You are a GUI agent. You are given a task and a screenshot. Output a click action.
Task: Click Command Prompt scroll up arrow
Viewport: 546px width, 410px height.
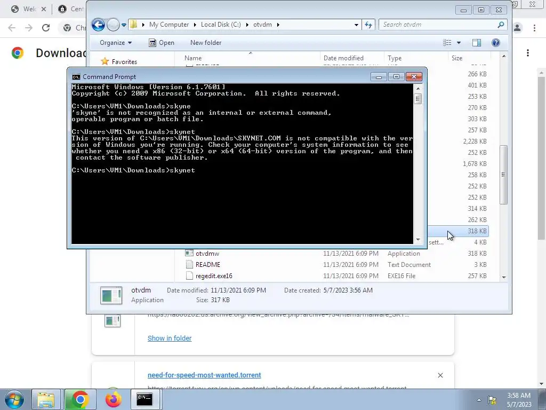[418, 88]
